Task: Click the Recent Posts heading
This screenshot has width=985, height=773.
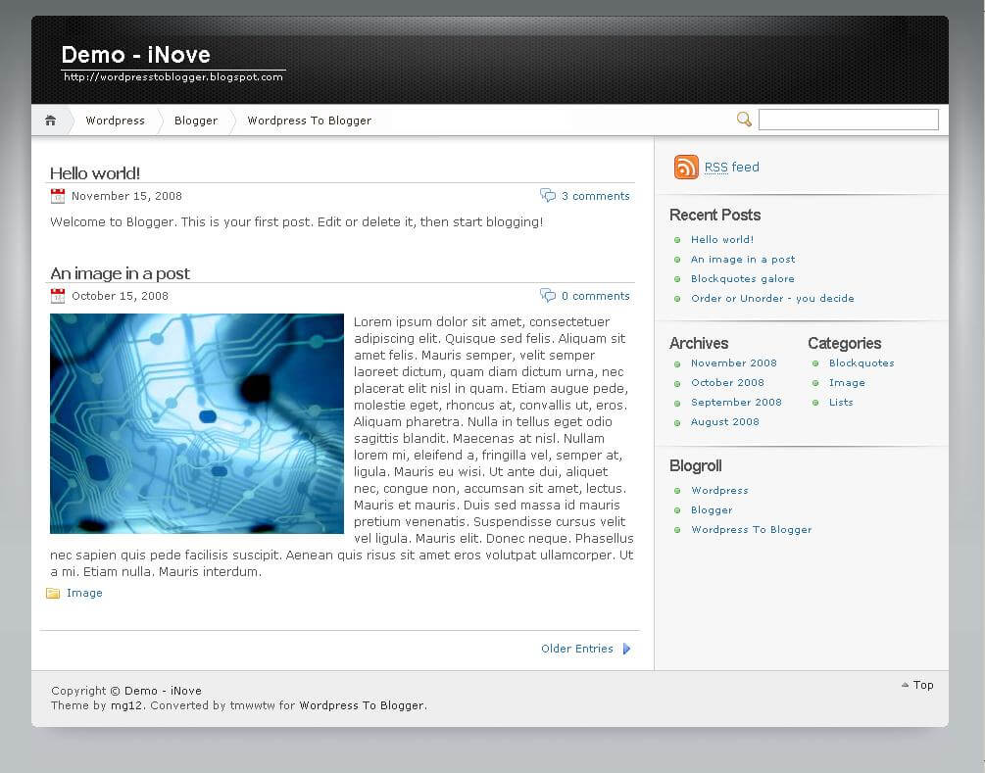Action: click(x=714, y=215)
